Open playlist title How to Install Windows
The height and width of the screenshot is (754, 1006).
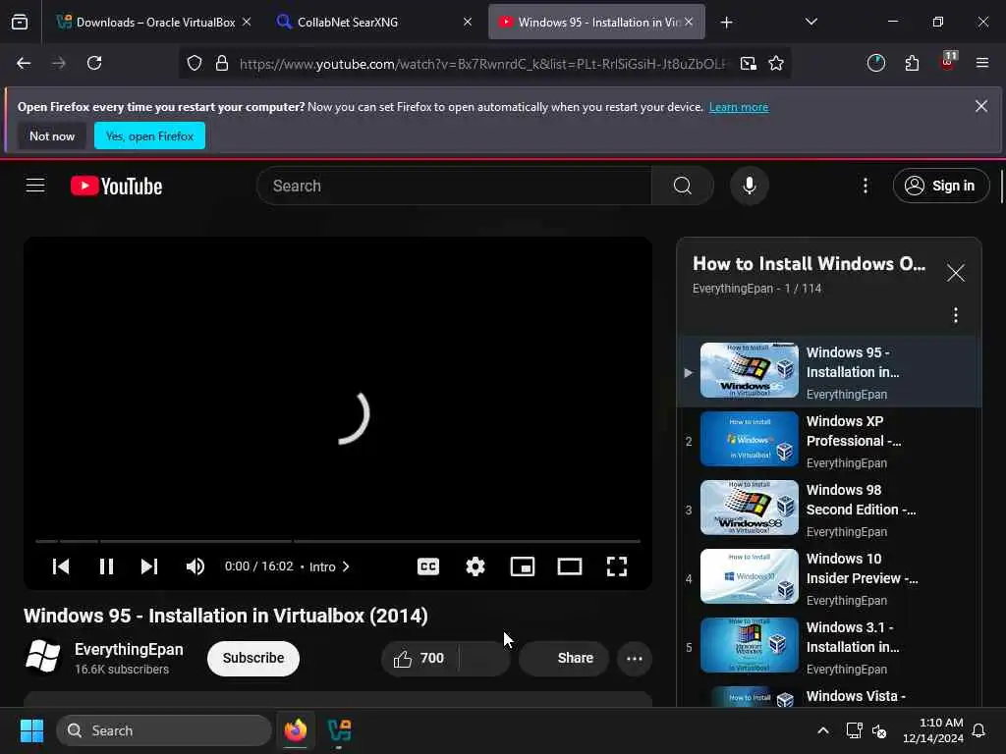click(809, 263)
